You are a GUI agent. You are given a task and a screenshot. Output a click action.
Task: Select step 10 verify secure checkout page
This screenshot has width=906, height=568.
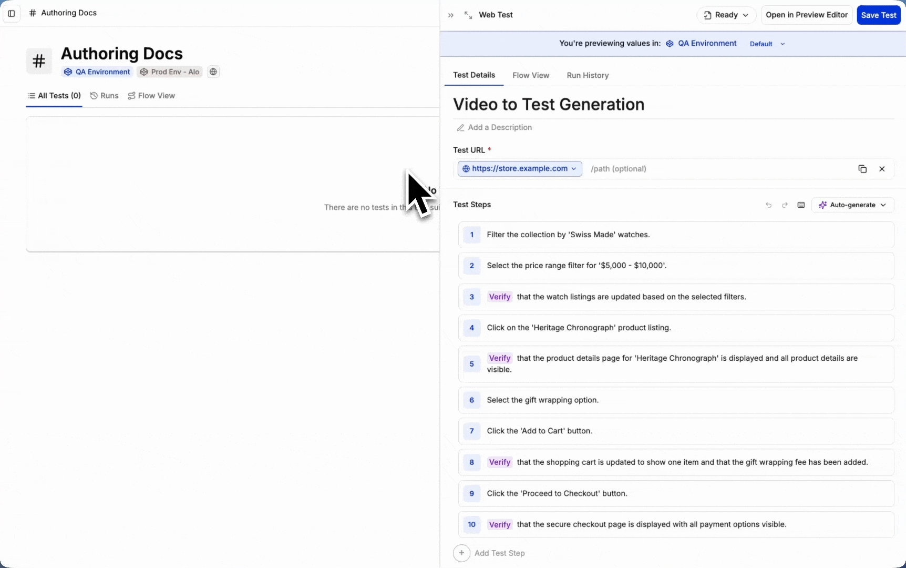(x=676, y=525)
